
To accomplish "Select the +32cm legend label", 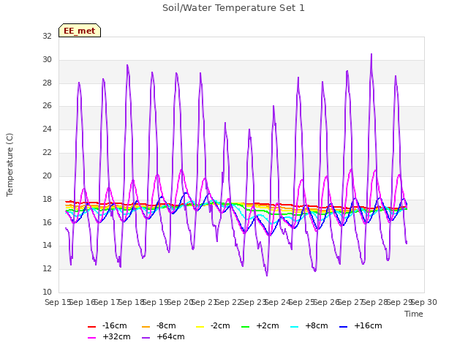I will click(x=116, y=336).
